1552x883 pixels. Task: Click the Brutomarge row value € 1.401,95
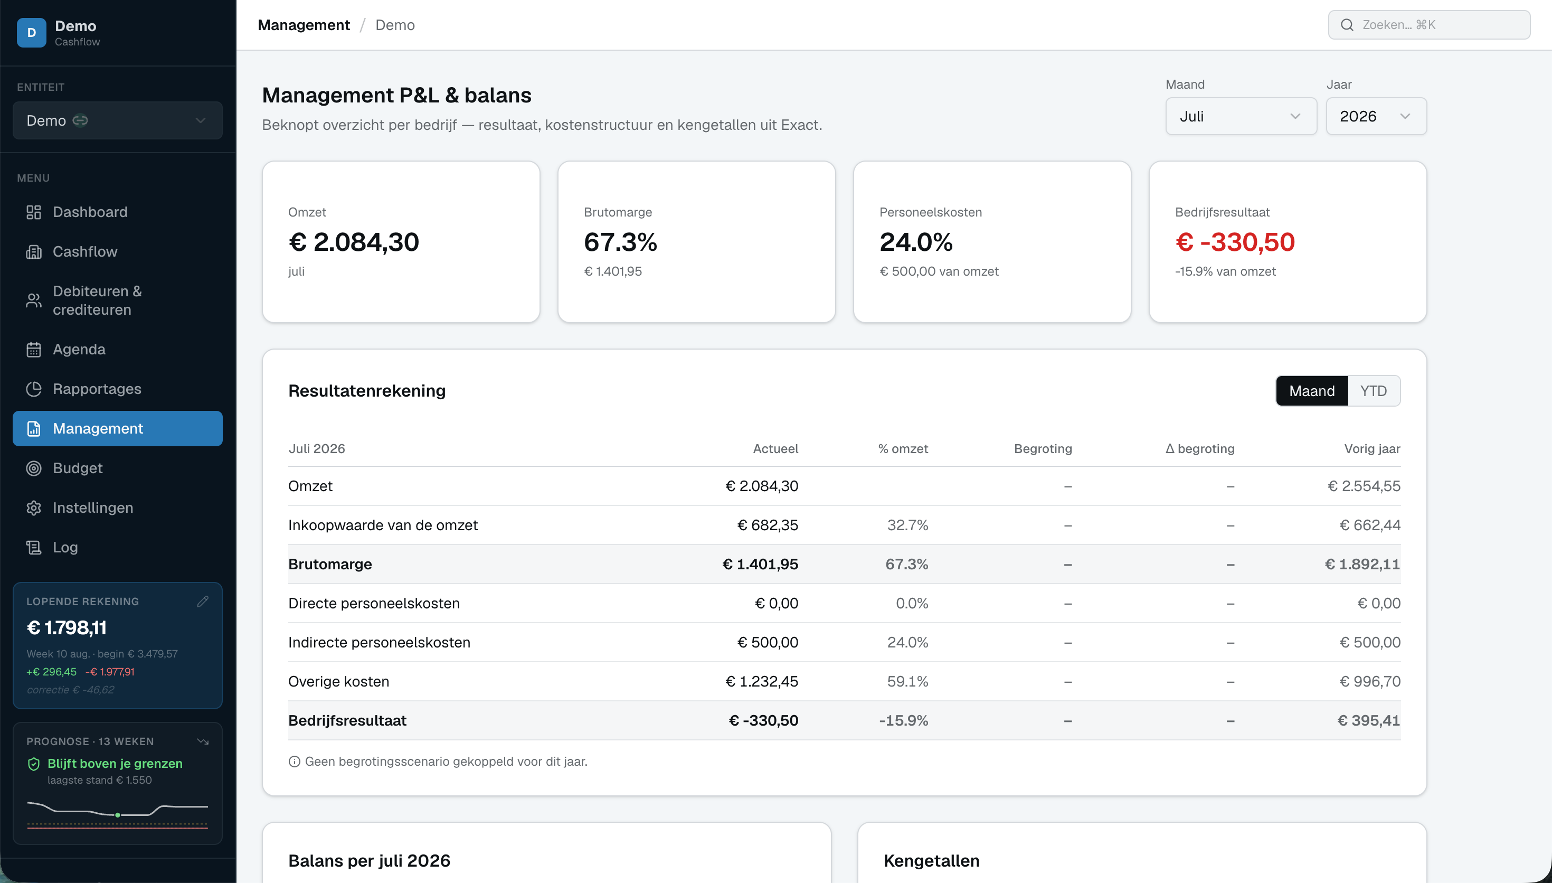click(x=760, y=564)
